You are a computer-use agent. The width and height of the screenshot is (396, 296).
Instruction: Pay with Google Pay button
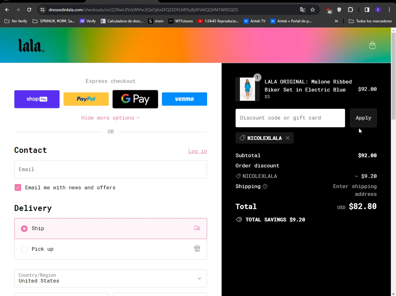[x=135, y=99]
